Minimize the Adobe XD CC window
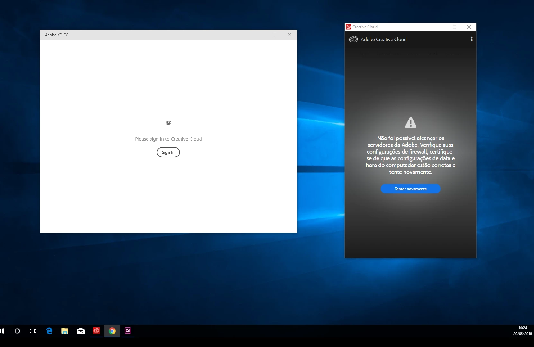 260,35
